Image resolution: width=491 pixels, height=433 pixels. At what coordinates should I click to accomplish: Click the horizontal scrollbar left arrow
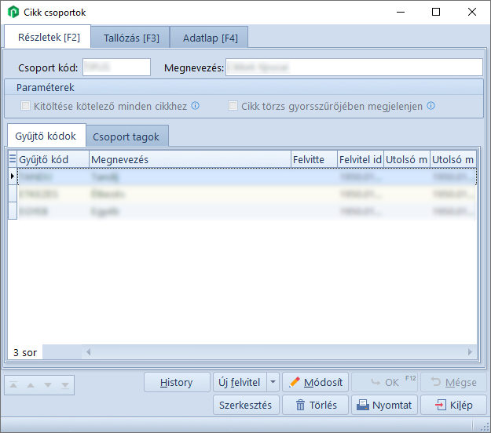[89, 352]
